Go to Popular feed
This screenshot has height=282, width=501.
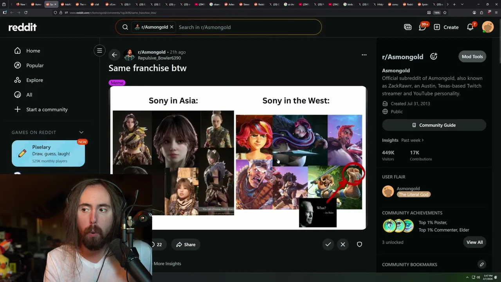click(x=35, y=65)
